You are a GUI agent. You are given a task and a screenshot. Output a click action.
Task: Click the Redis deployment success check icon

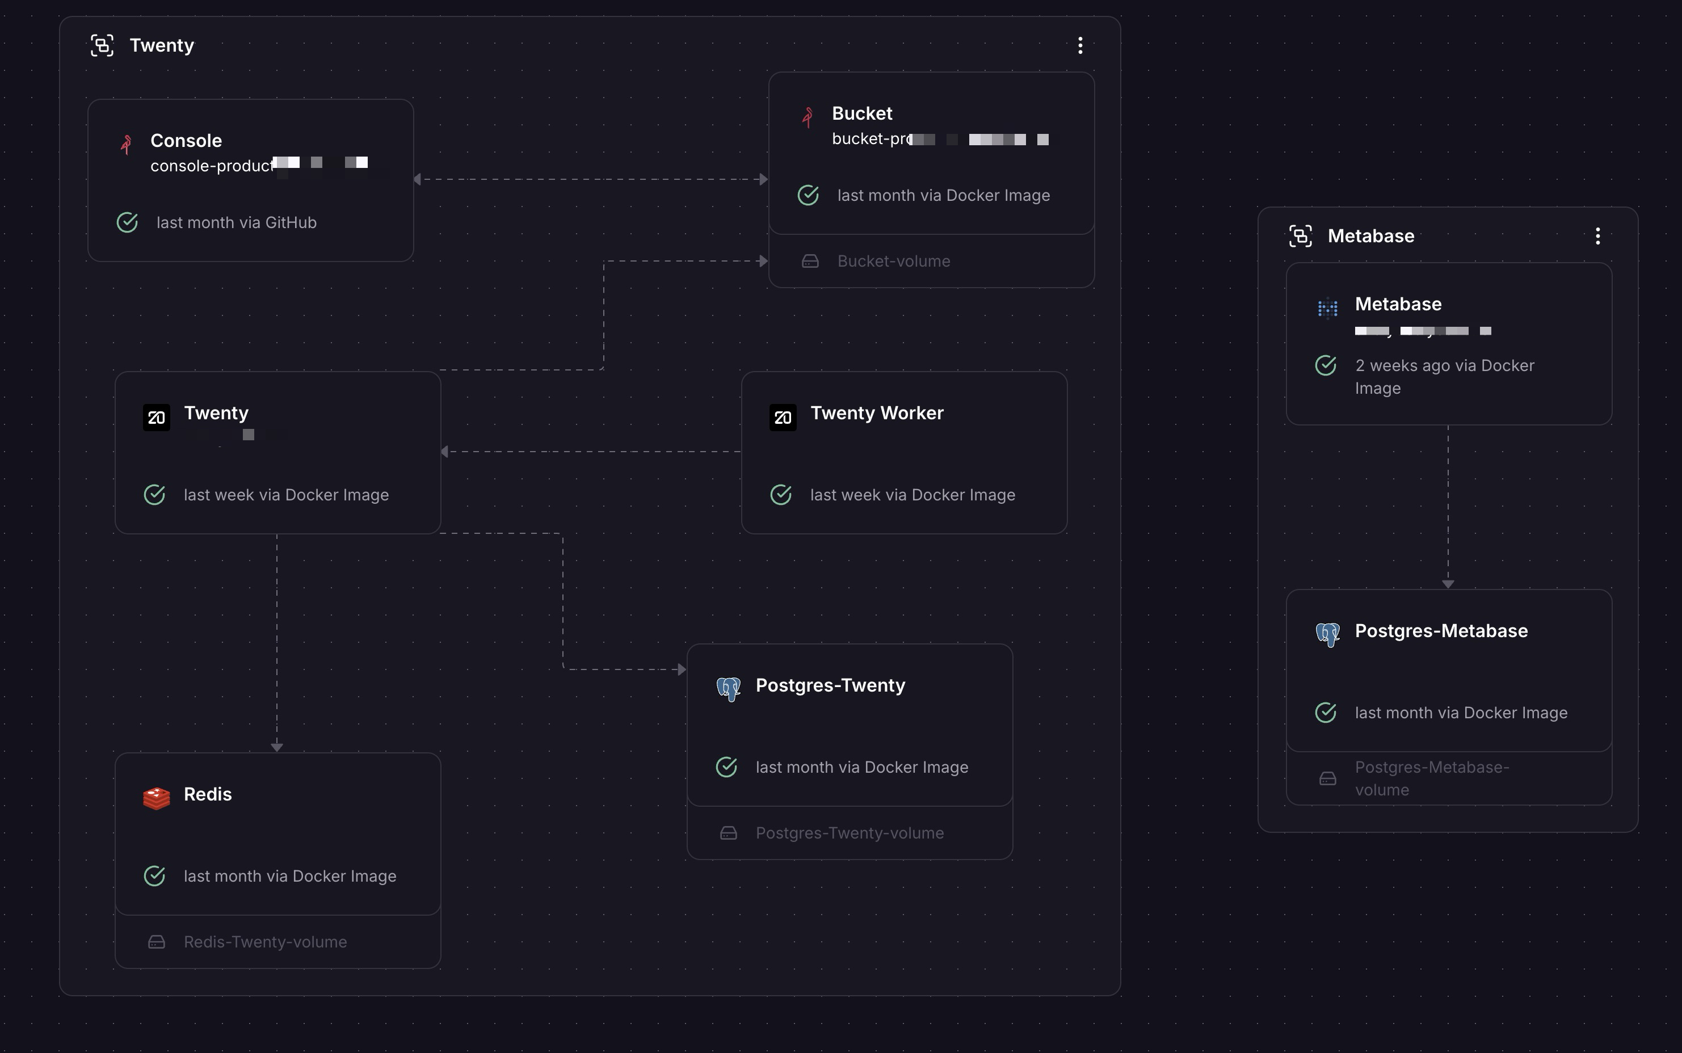(x=154, y=876)
